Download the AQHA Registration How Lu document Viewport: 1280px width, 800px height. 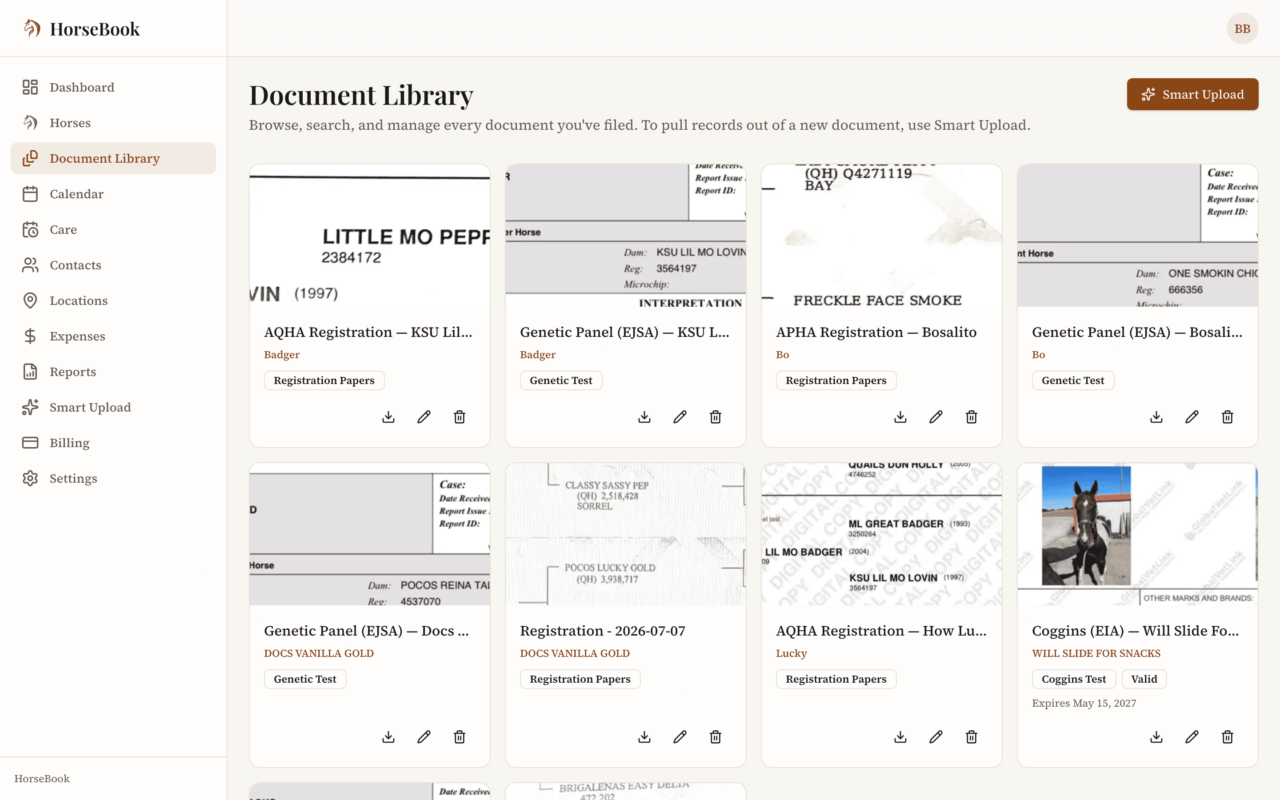click(900, 737)
